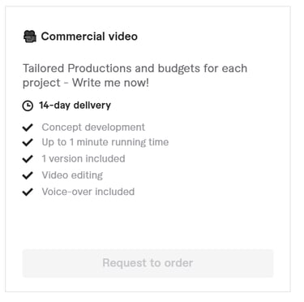Click the checkmark beside Up to 1 minute running time
Screen dimensions: 304x302
[28, 142]
